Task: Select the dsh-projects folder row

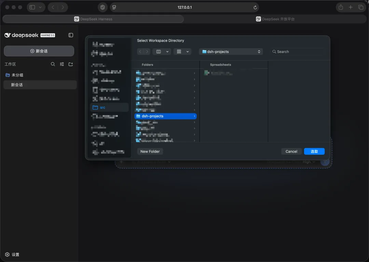Action: [x=165, y=116]
